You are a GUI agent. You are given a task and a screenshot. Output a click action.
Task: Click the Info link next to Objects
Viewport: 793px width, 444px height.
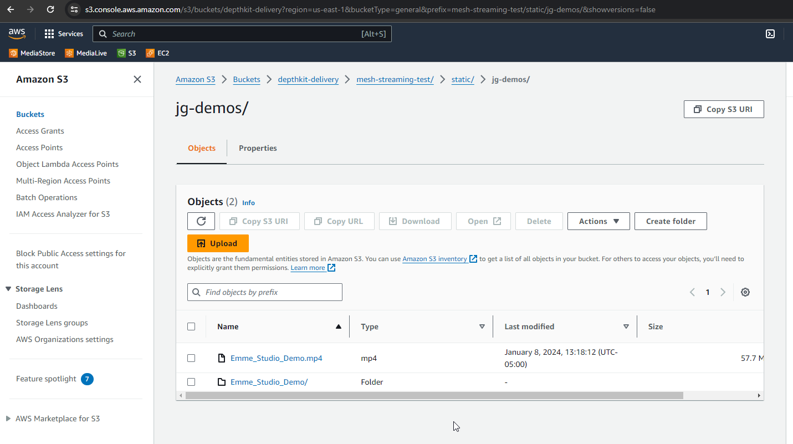pyautogui.click(x=248, y=203)
